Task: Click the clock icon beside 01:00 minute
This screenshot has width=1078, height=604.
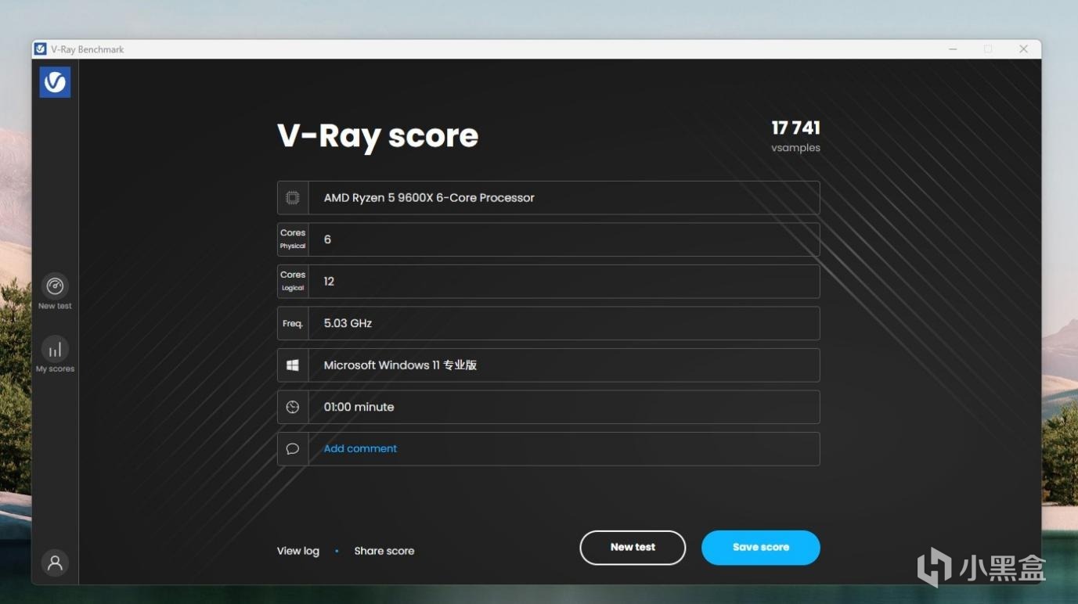Action: click(x=293, y=407)
